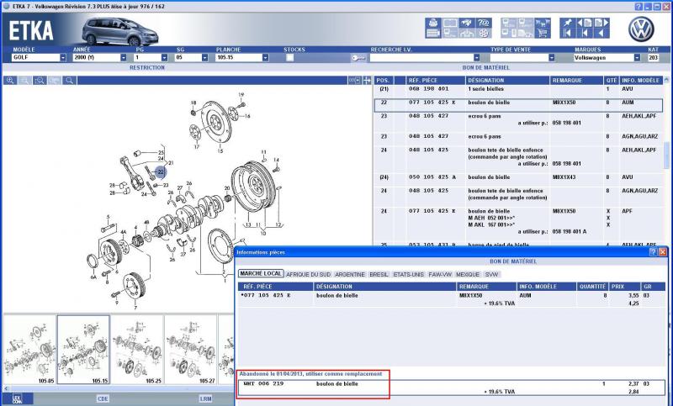
Task: Switch to the FAW-VW tab
Action: coord(440,274)
